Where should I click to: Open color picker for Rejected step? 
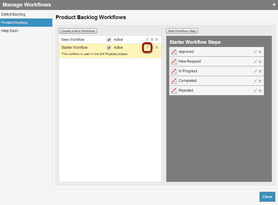click(174, 90)
